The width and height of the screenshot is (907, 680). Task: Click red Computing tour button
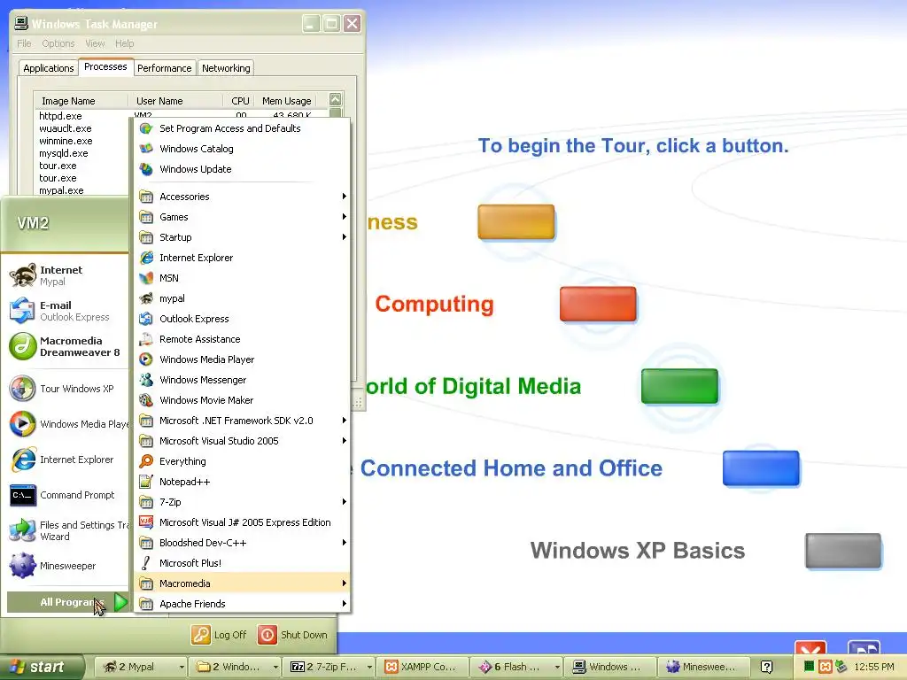click(x=598, y=304)
